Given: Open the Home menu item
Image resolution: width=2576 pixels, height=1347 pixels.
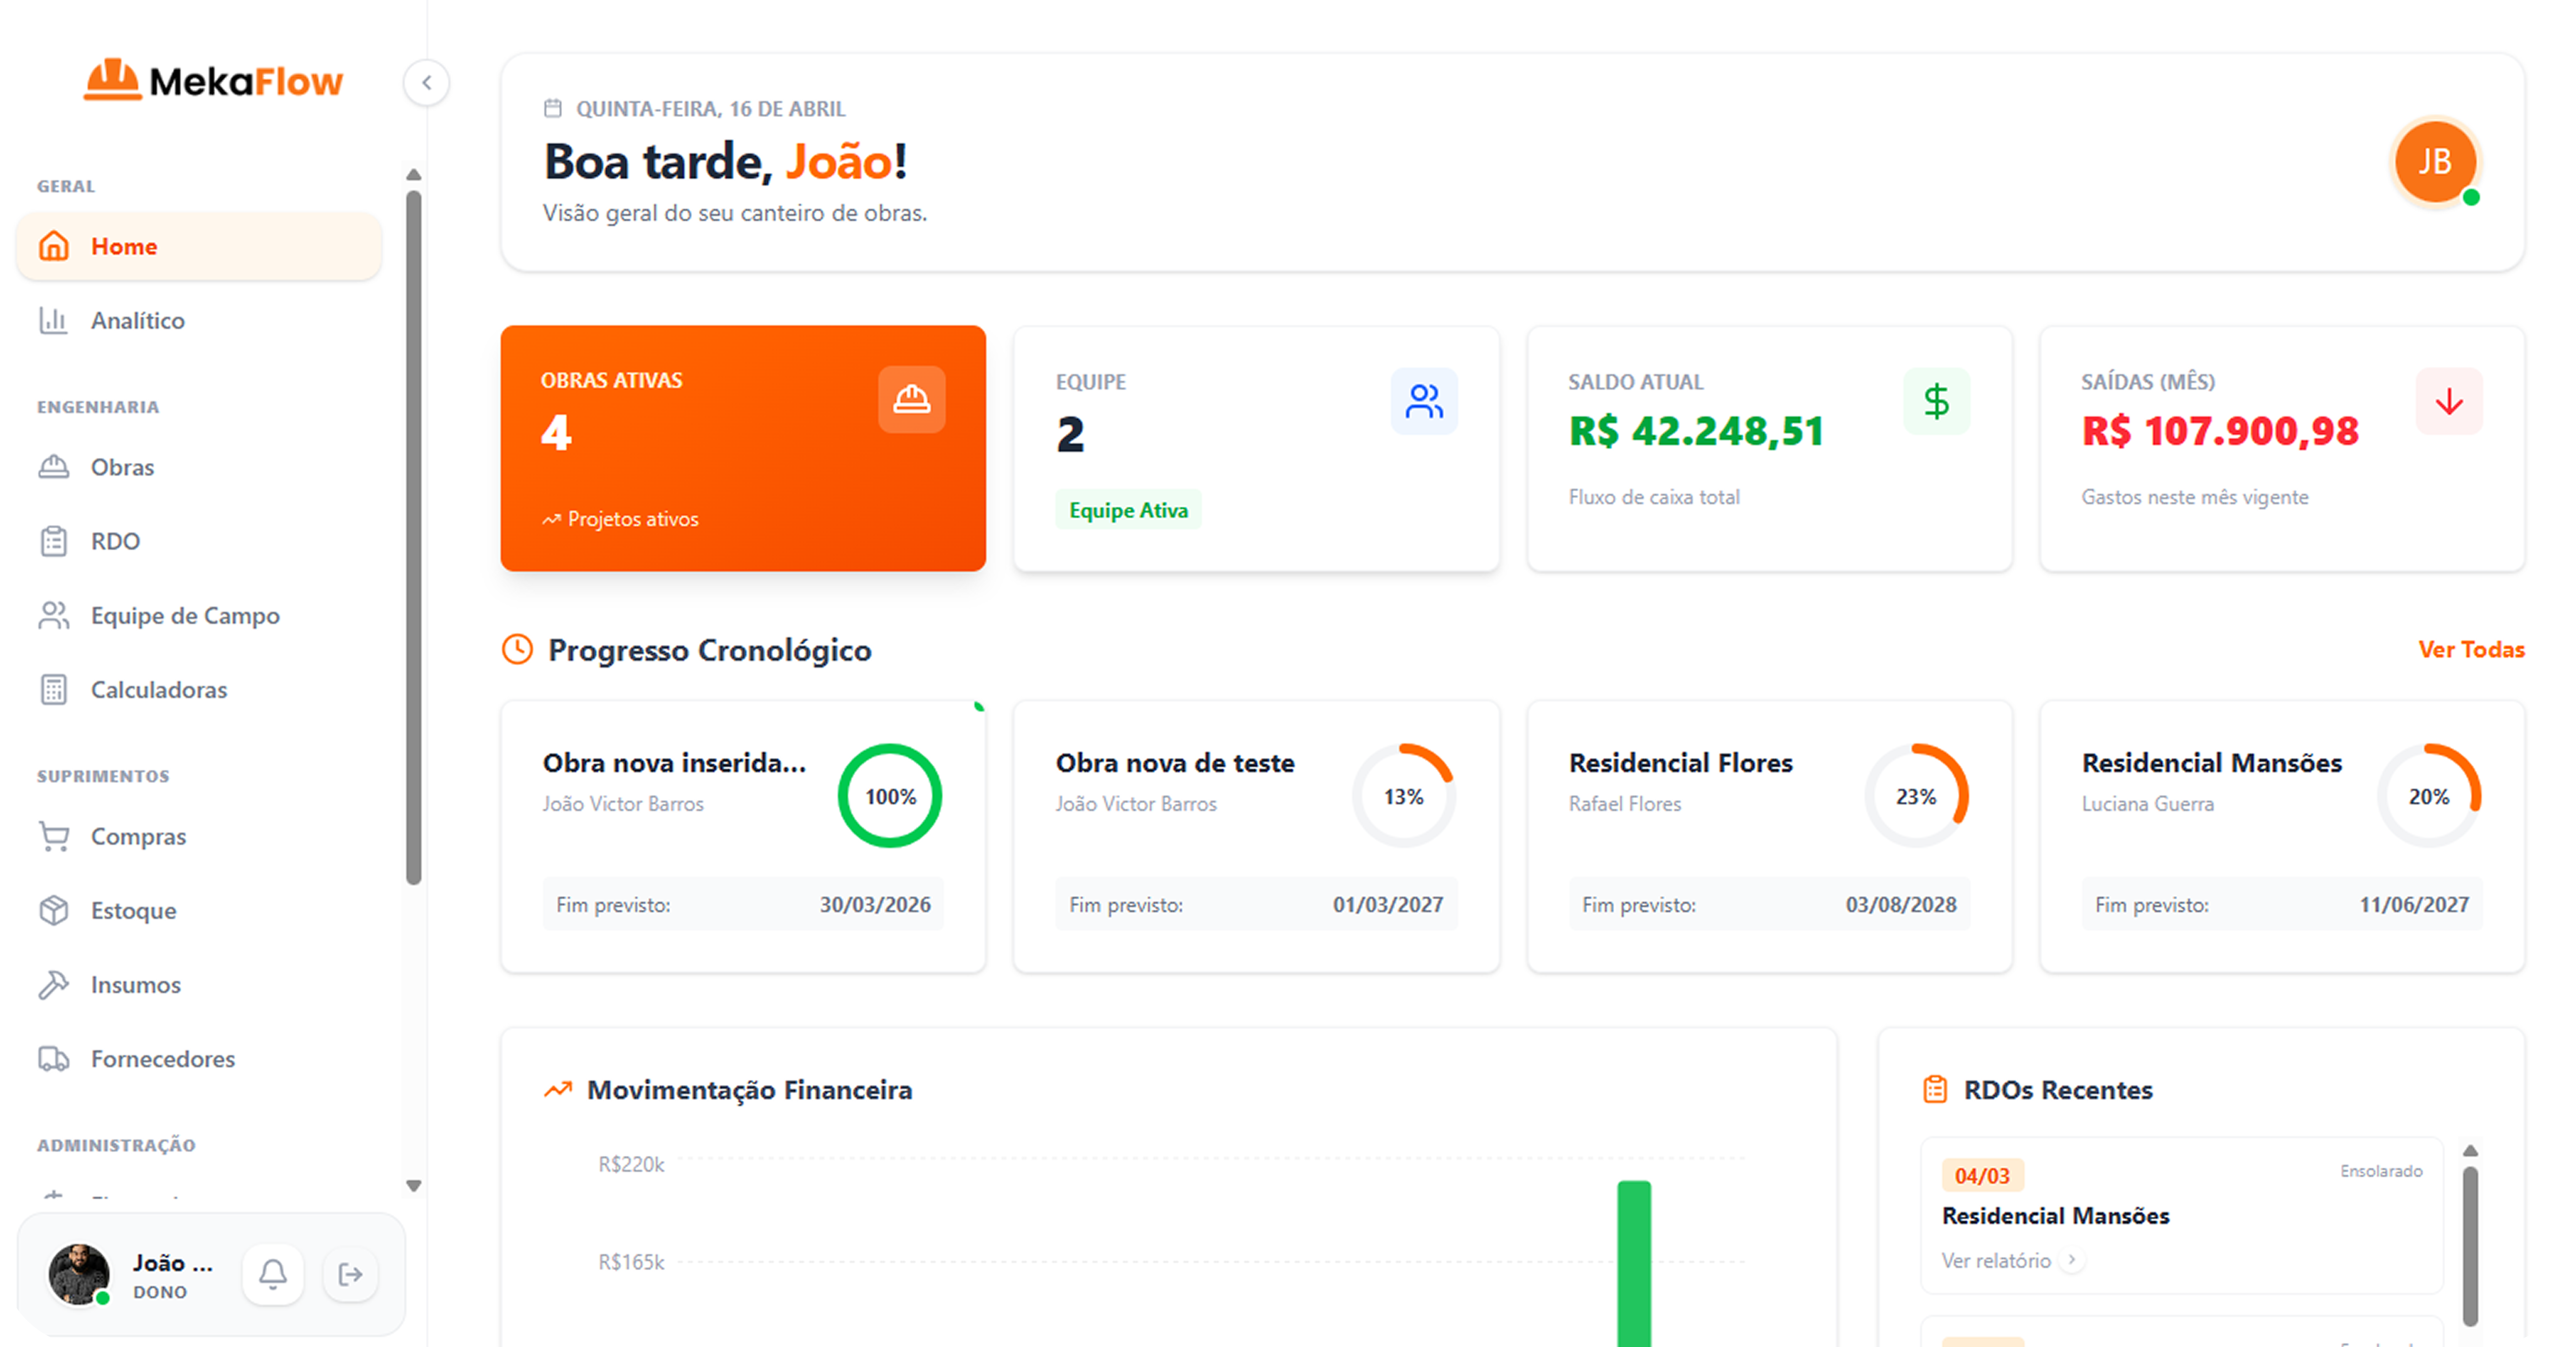Looking at the screenshot, I should pos(199,246).
